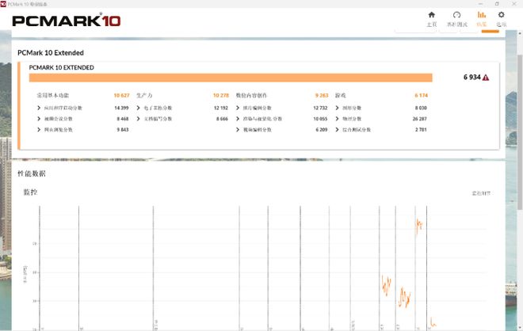Click the 数位内容创作 score header 9 263
The height and width of the screenshot is (331, 523).
[320, 95]
